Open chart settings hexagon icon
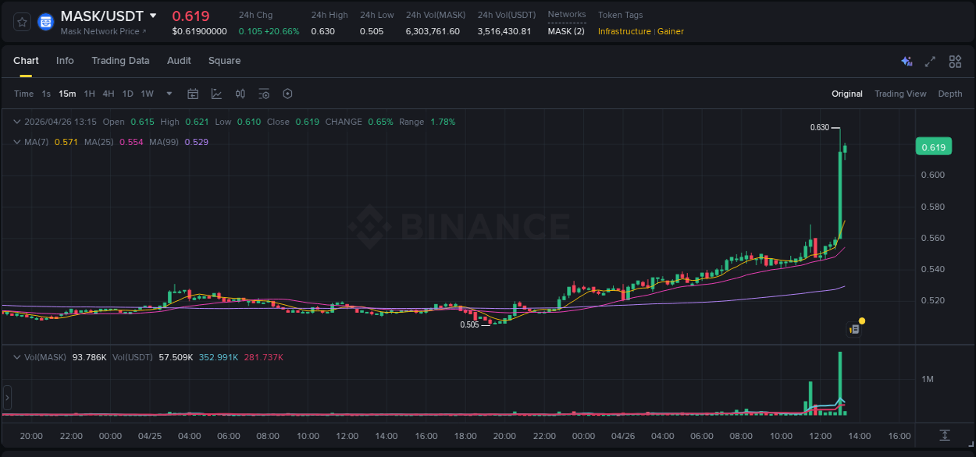This screenshot has height=457, width=976. click(x=287, y=94)
